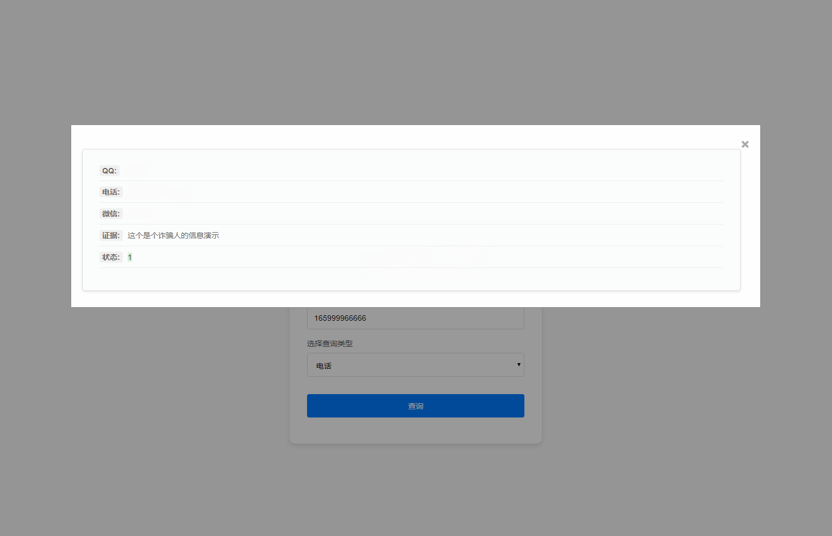Viewport: 832px width, 536px height.
Task: Close the query result popup
Action: point(745,144)
